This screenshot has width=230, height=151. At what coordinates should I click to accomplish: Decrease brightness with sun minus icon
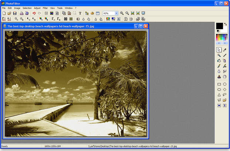(x=16, y=19)
